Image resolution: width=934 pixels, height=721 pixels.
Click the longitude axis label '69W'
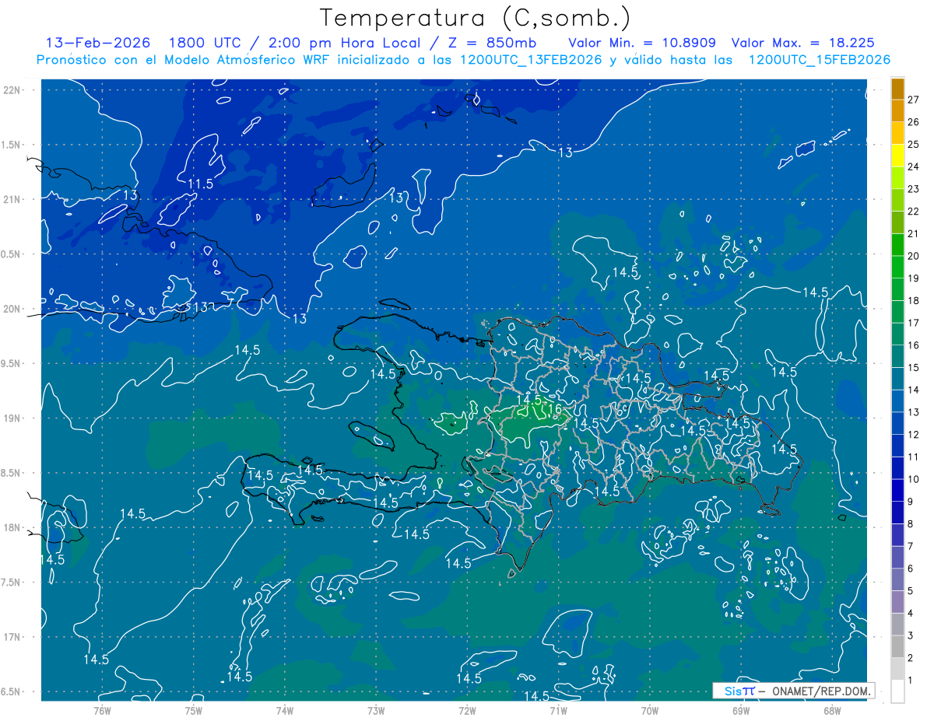click(741, 710)
